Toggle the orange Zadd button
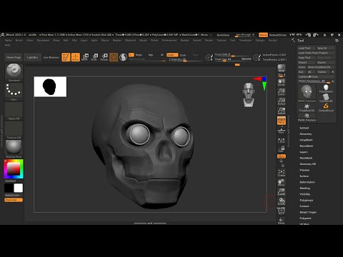 click(x=172, y=55)
